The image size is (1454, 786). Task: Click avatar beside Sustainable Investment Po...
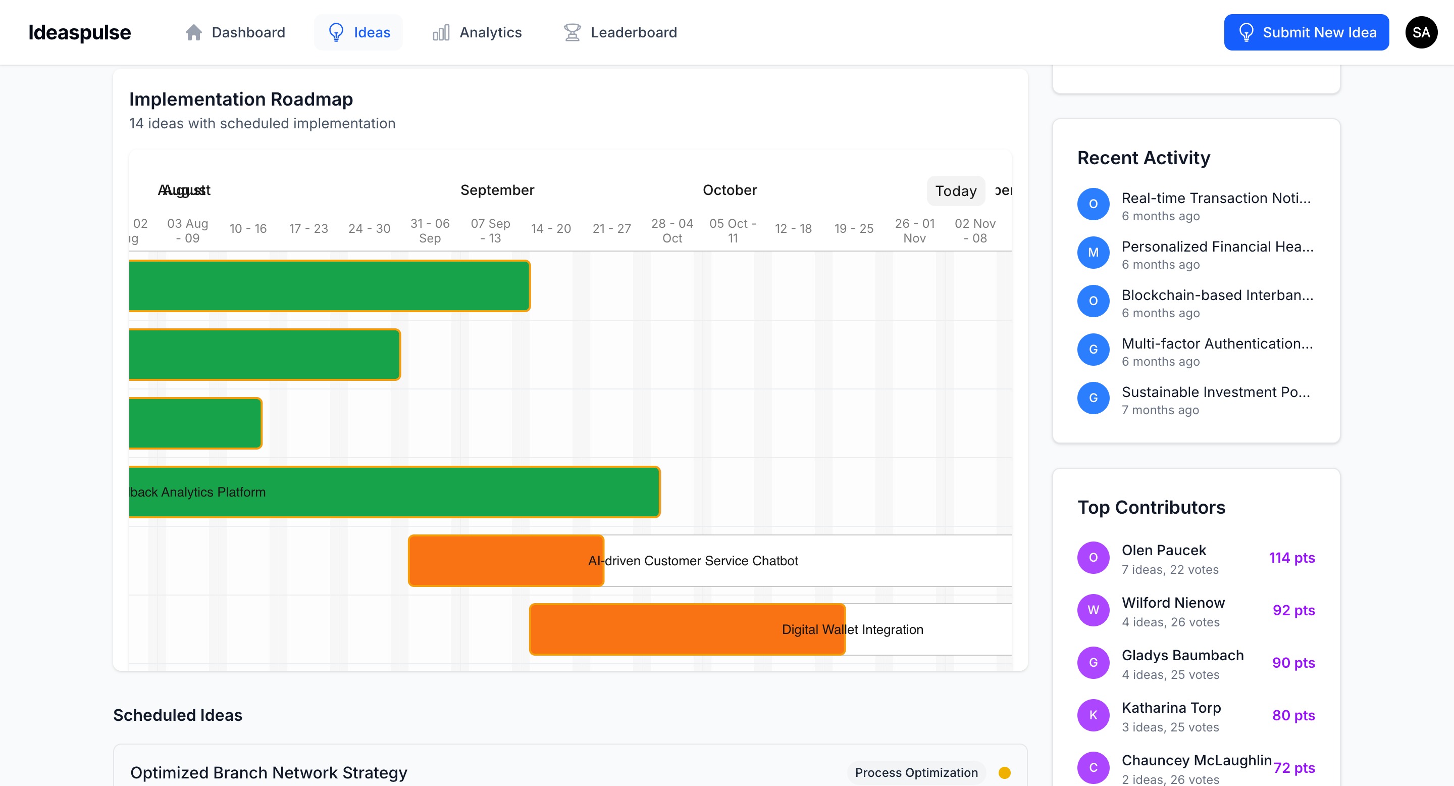[x=1093, y=398]
